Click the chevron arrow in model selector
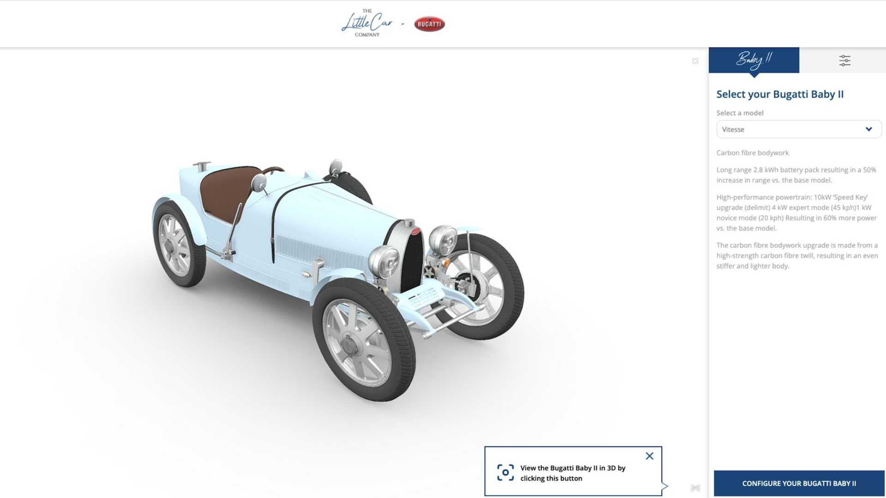This screenshot has height=498, width=886. tap(868, 129)
